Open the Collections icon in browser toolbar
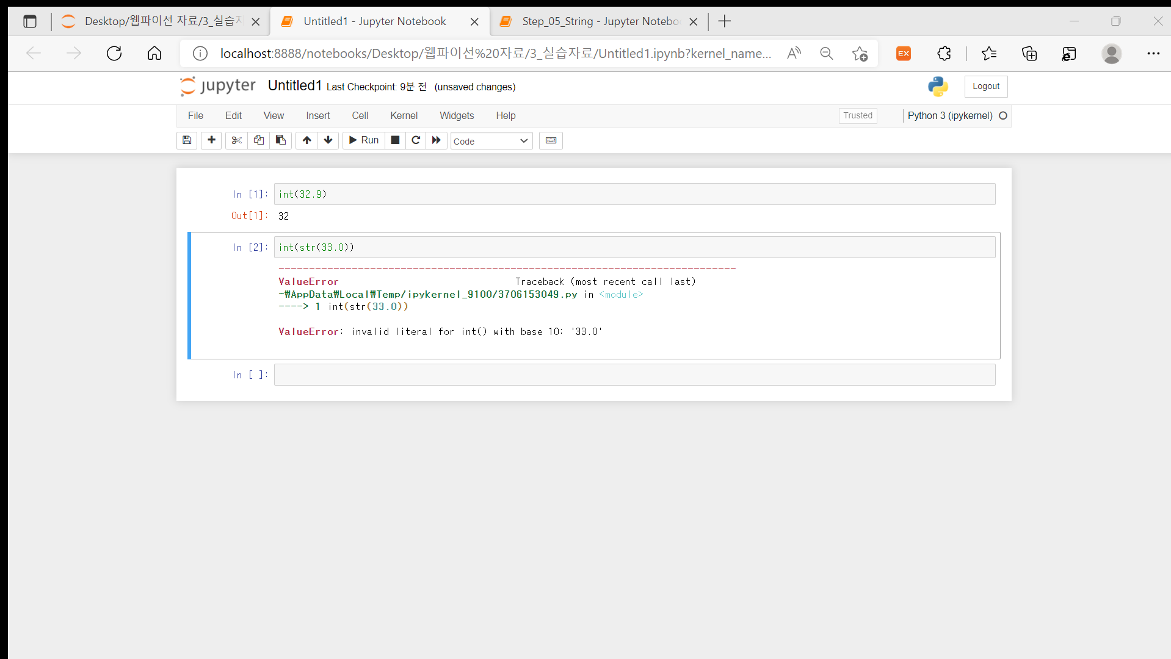 [1029, 54]
